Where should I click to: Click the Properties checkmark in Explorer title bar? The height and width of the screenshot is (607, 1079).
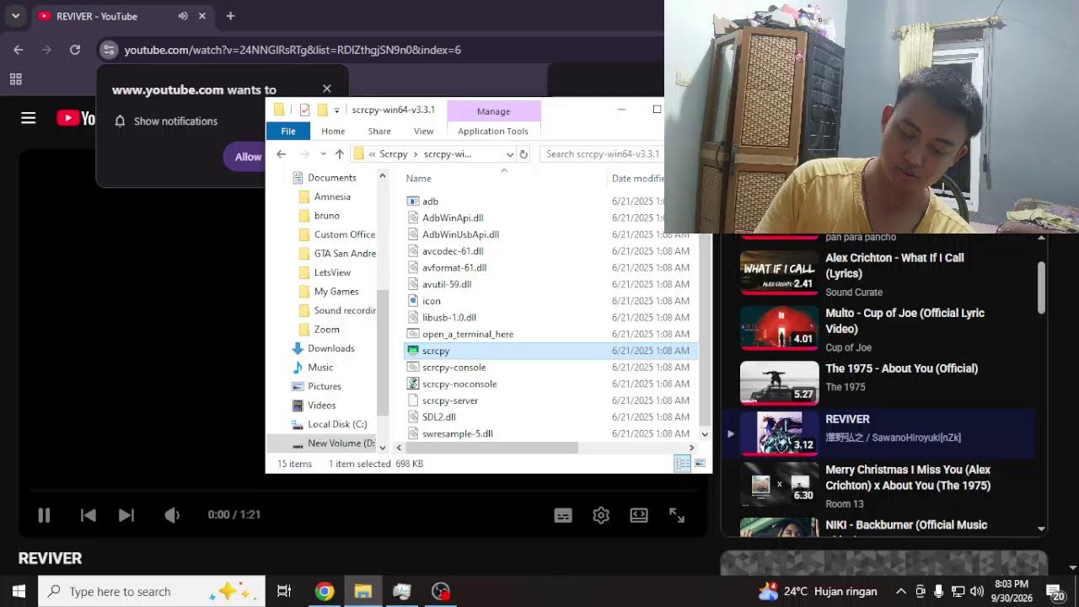[x=304, y=110]
